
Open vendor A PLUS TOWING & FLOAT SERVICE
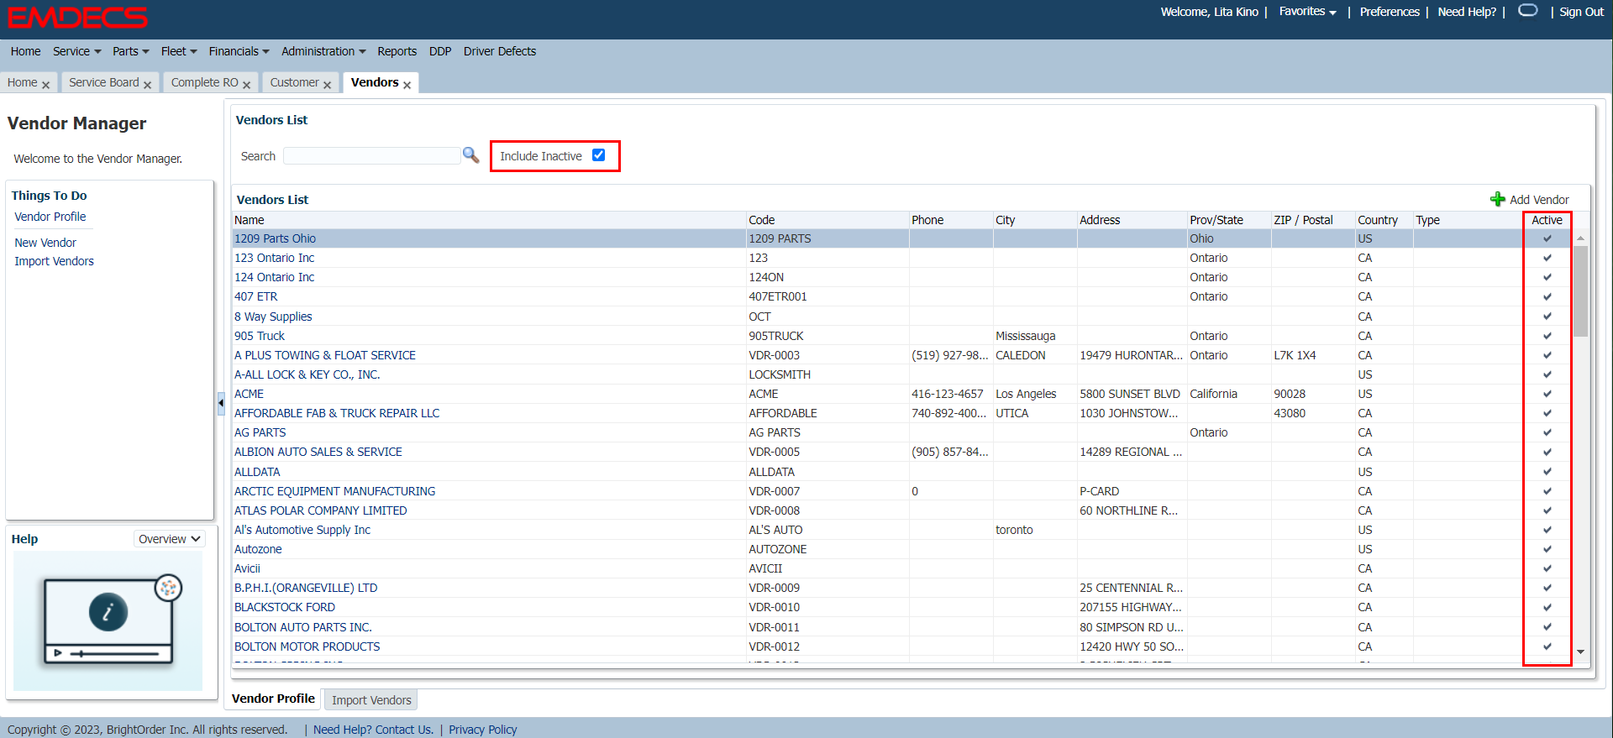[325, 355]
